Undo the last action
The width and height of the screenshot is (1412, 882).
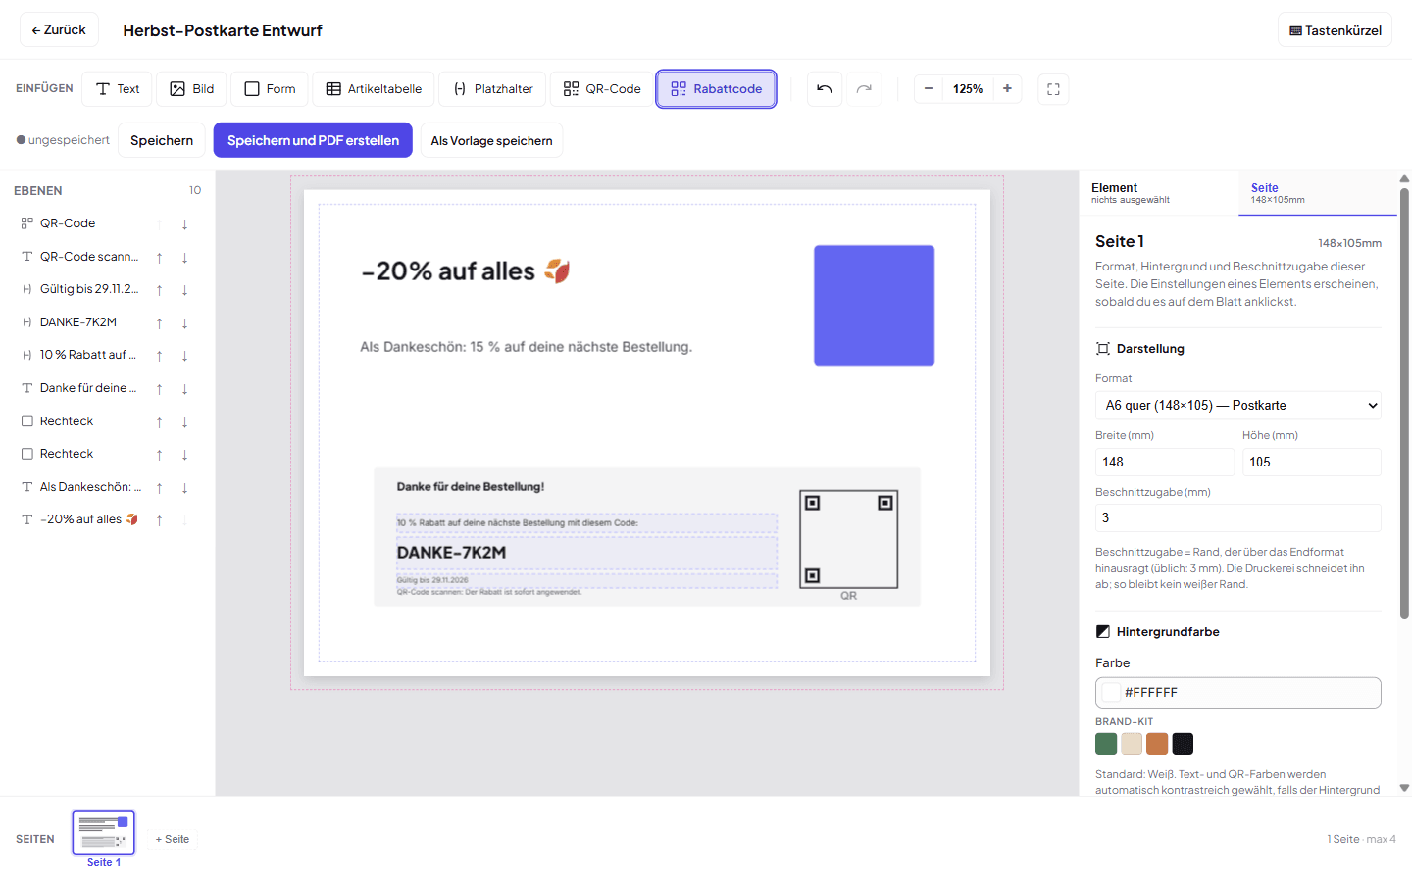[825, 89]
